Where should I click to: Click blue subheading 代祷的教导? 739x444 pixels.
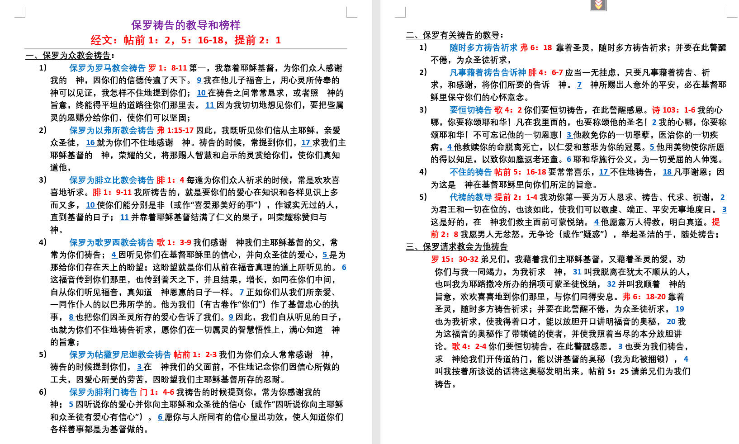(470, 198)
